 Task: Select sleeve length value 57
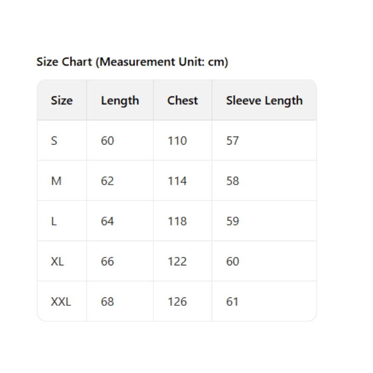[233, 141]
